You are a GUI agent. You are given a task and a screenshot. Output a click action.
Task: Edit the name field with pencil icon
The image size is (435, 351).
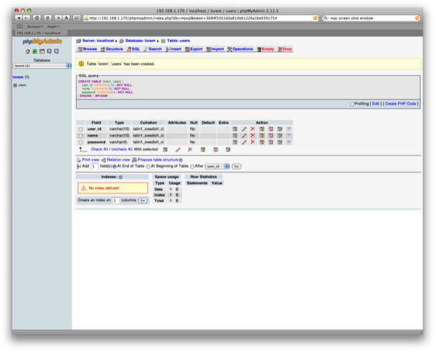(x=244, y=136)
